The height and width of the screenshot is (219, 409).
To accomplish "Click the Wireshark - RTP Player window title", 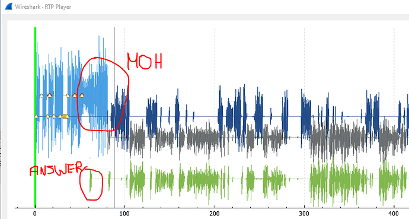I will point(43,7).
